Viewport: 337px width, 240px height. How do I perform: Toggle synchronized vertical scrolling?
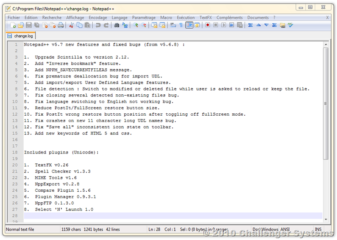click(154, 26)
